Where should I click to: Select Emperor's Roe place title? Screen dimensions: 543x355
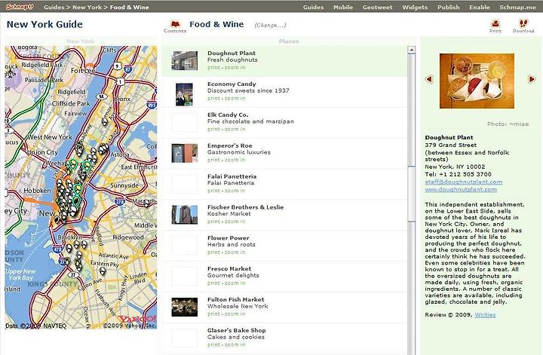click(x=230, y=145)
